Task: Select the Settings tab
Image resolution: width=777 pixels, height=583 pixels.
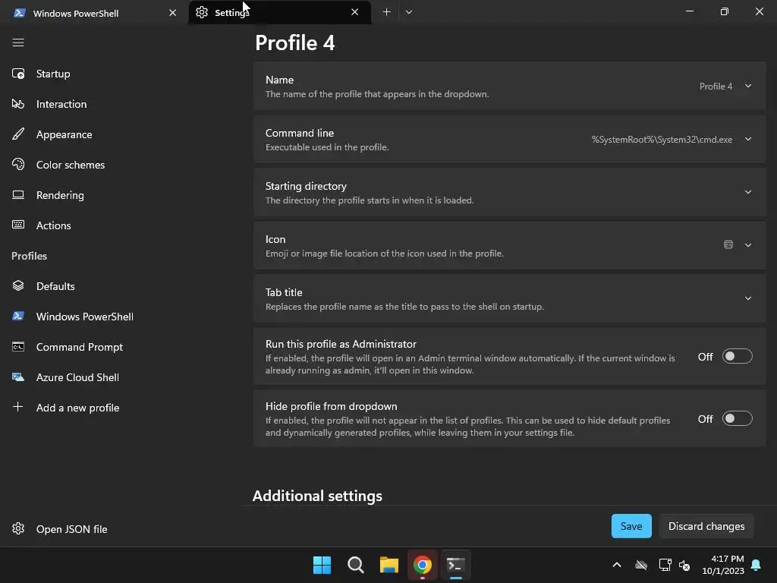Action: click(x=279, y=12)
